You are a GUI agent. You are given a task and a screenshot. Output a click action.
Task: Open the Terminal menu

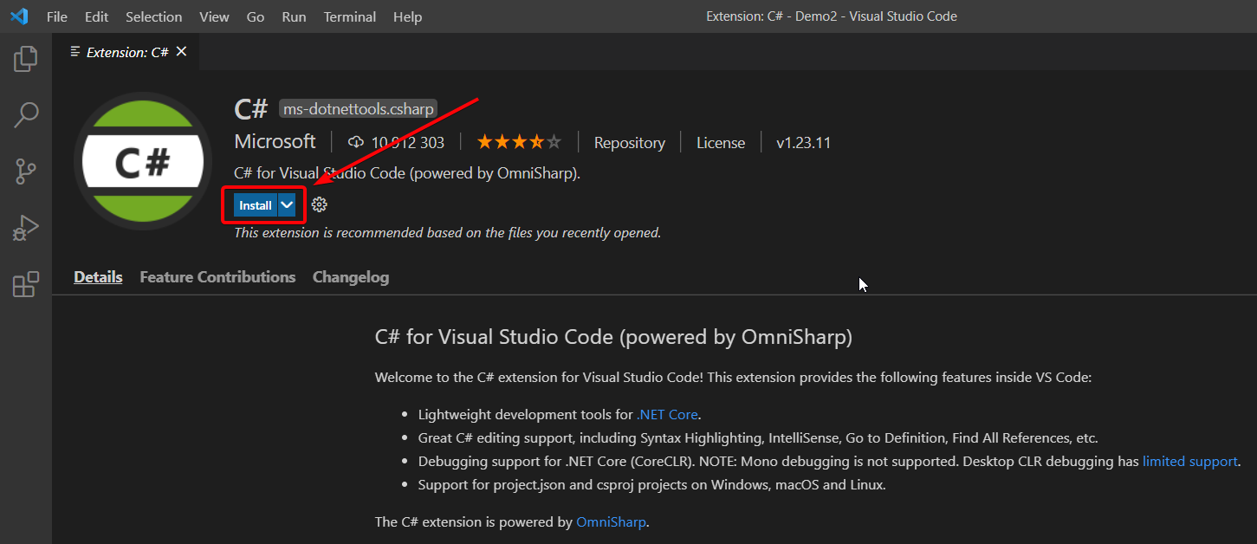349,16
